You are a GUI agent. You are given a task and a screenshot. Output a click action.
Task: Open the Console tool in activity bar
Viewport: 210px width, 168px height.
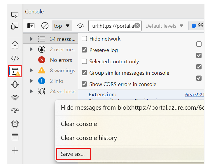point(15,71)
